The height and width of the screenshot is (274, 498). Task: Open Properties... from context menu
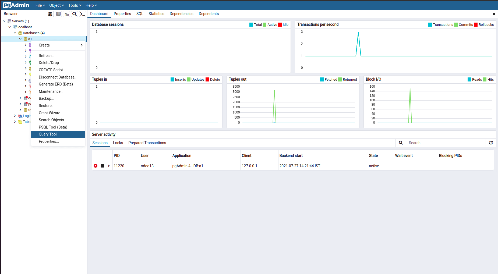(58, 141)
